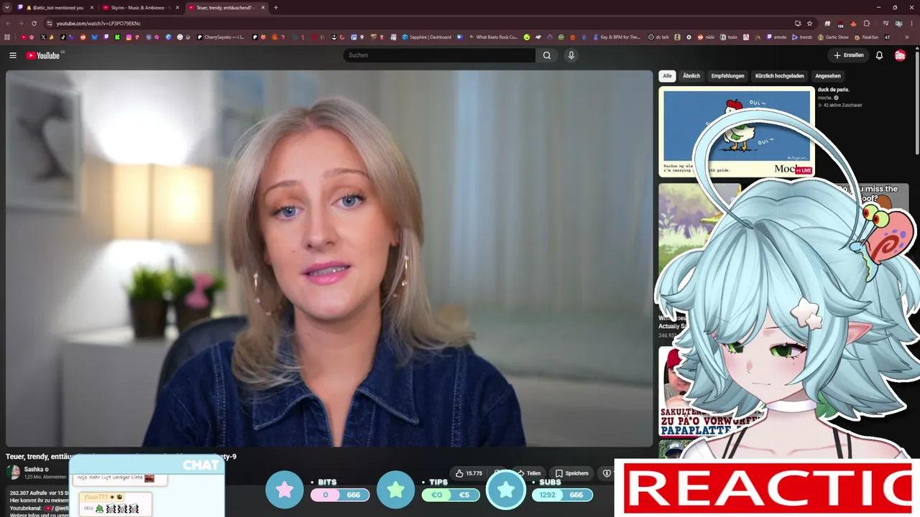The height and width of the screenshot is (517, 920).
Task: Open the 'dc talk' bookmark
Action: tap(659, 37)
